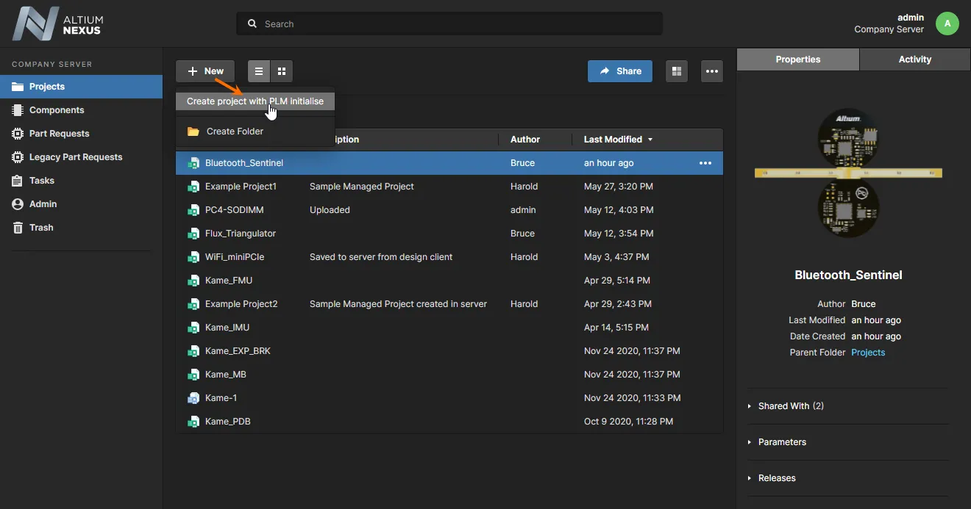
Task: Click the PC4-SODIMM project icon
Action: pyautogui.click(x=193, y=210)
